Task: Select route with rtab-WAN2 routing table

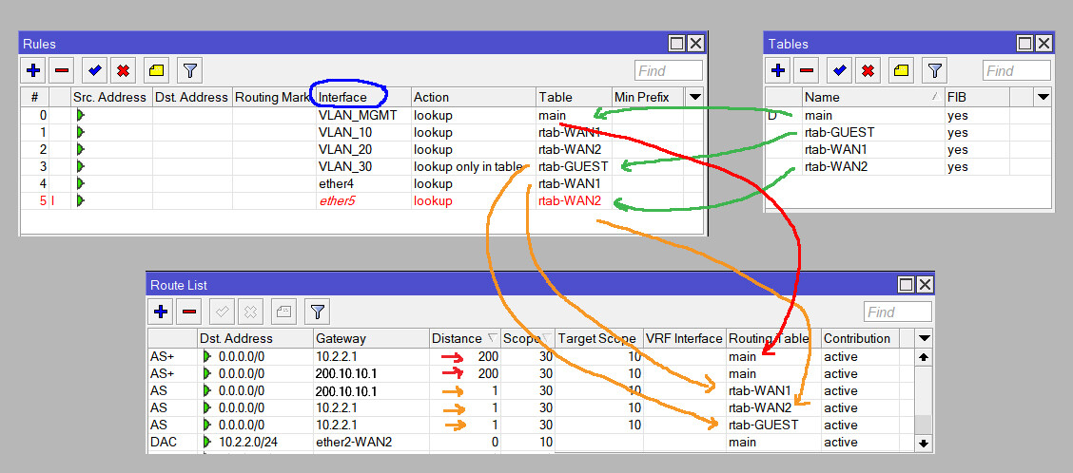Action: click(x=531, y=408)
